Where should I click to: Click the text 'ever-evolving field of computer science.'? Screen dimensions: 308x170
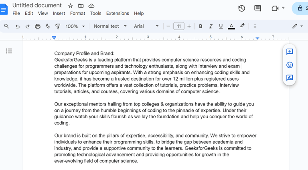(x=96, y=161)
